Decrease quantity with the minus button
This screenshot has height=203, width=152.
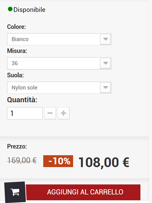pyautogui.click(x=50, y=113)
